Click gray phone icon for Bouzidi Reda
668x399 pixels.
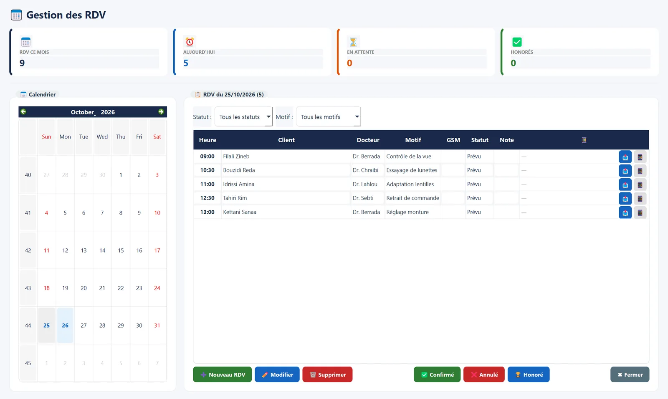coord(640,171)
